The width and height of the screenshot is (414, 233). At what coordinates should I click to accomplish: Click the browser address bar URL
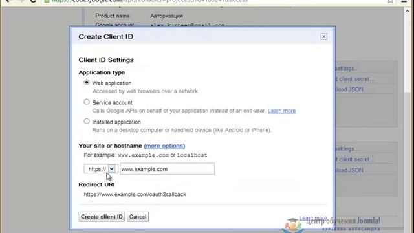click(x=149, y=1)
